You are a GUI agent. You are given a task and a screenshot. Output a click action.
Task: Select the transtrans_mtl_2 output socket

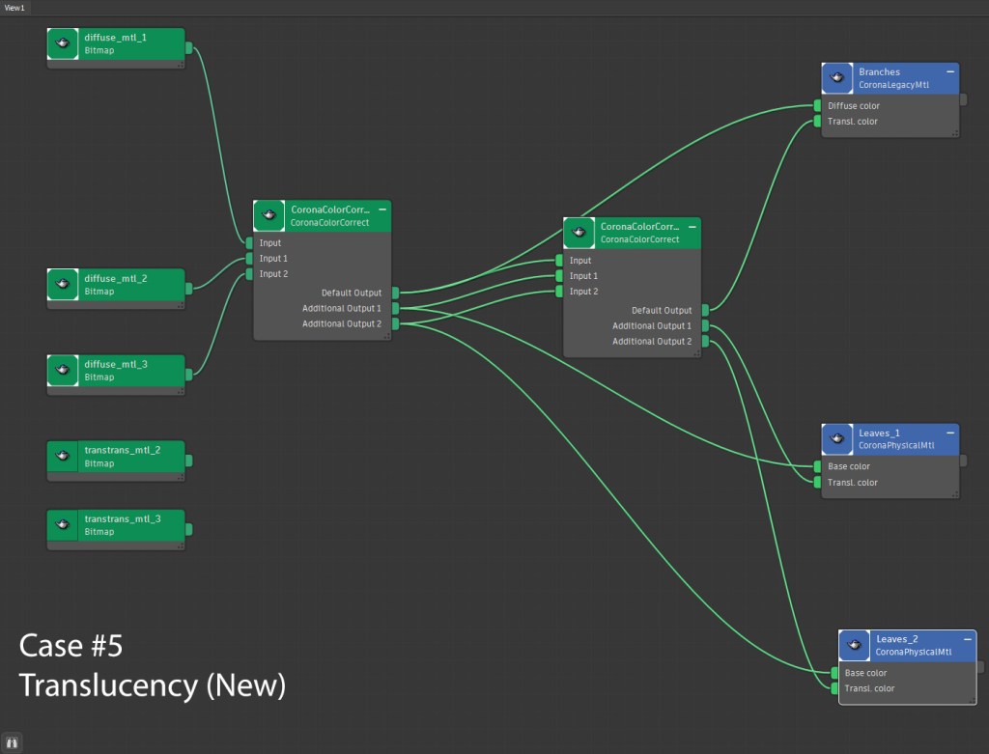[x=188, y=461]
